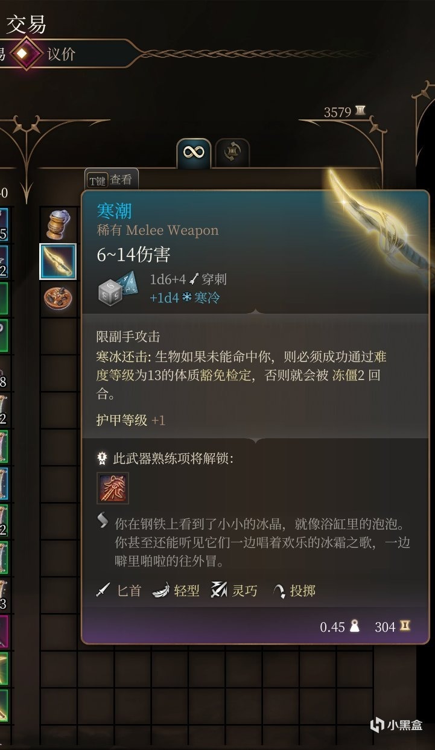Click the 灵巧 finesse property icon
435x750 pixels.
pyautogui.click(x=218, y=591)
